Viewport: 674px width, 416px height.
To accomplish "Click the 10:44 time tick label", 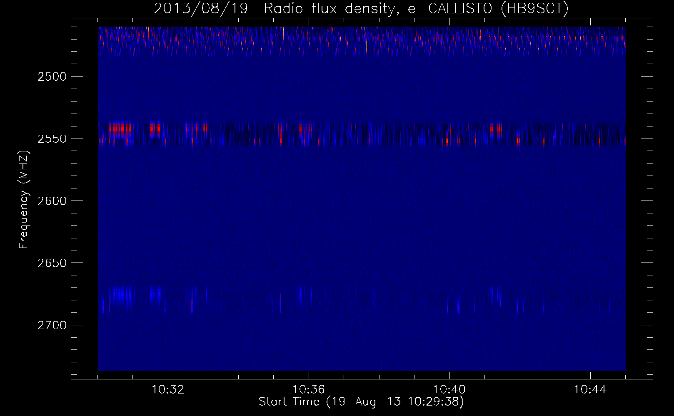I will click(590, 390).
